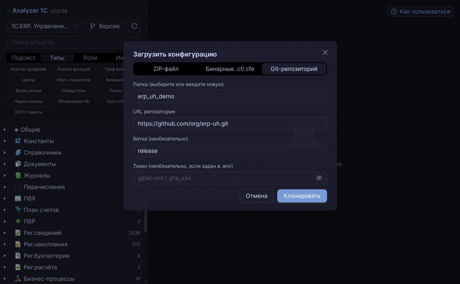This screenshot has height=284, width=460.
Task: Click the help question mark icon
Action: point(394,11)
